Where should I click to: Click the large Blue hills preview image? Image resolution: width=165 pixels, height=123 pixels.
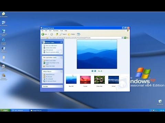click(97, 54)
